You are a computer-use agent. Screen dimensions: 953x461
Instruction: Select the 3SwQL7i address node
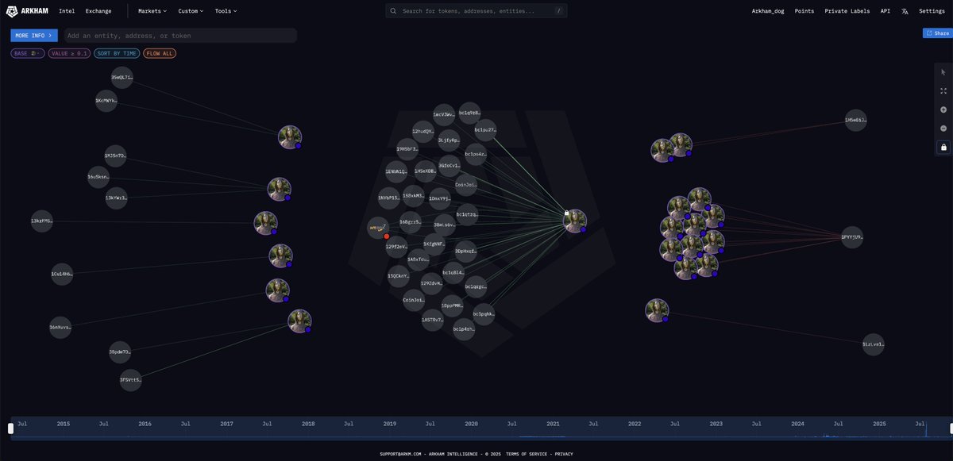pos(122,78)
